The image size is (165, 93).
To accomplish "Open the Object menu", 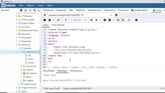I will click(31, 5).
